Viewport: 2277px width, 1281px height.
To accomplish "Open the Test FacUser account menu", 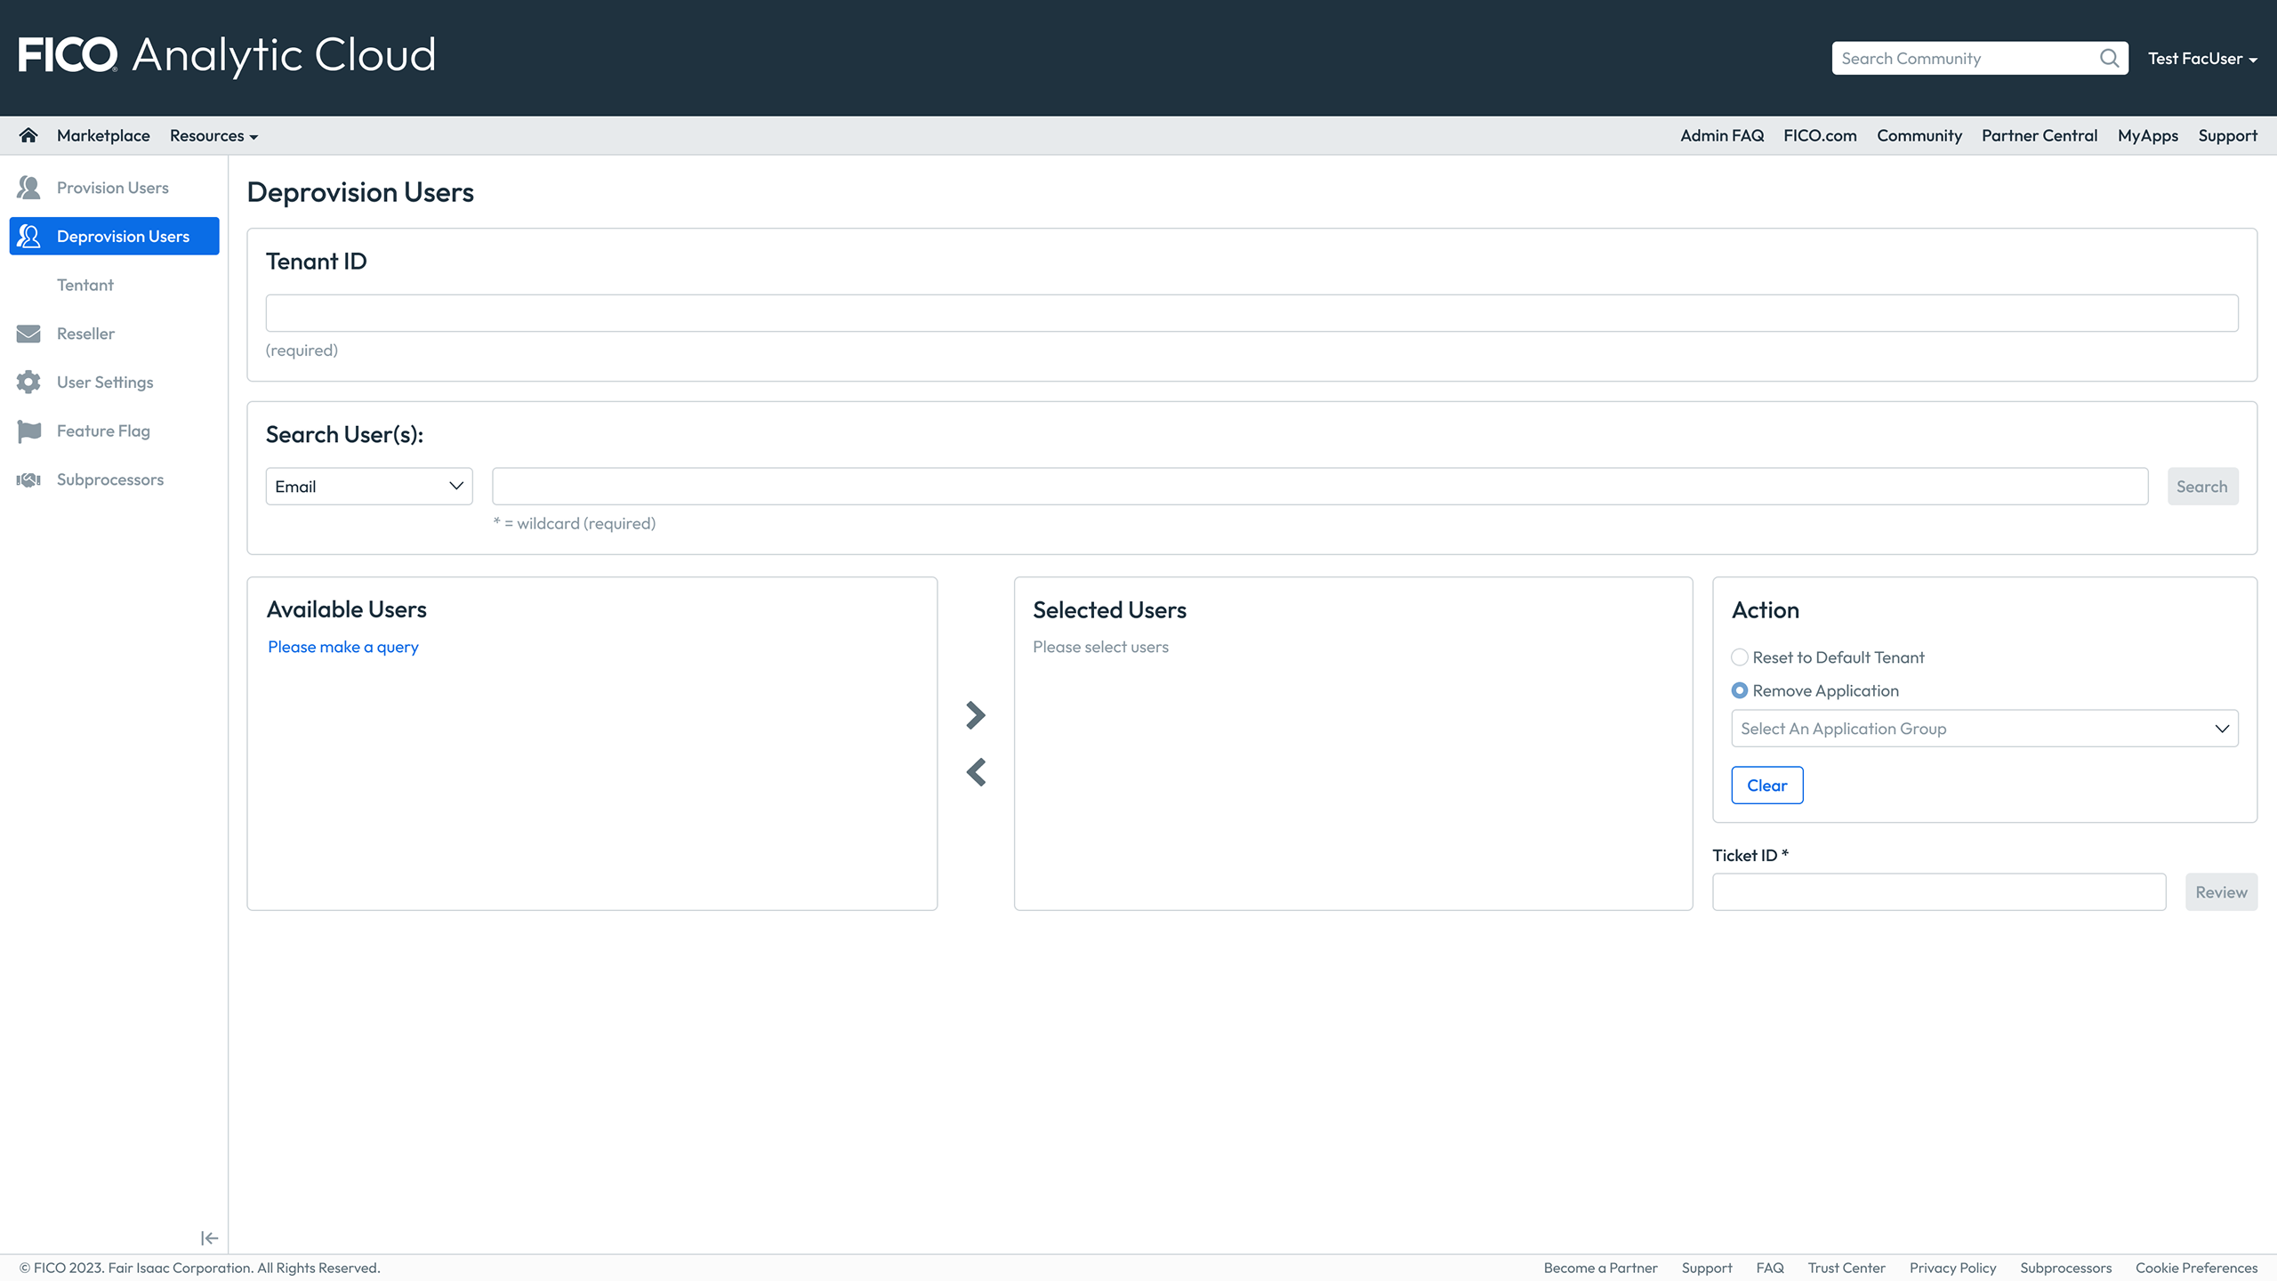I will tap(2202, 59).
